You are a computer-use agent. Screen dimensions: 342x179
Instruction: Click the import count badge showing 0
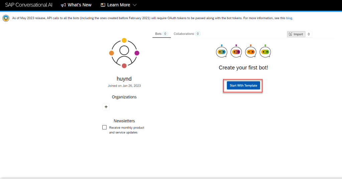click(x=309, y=34)
